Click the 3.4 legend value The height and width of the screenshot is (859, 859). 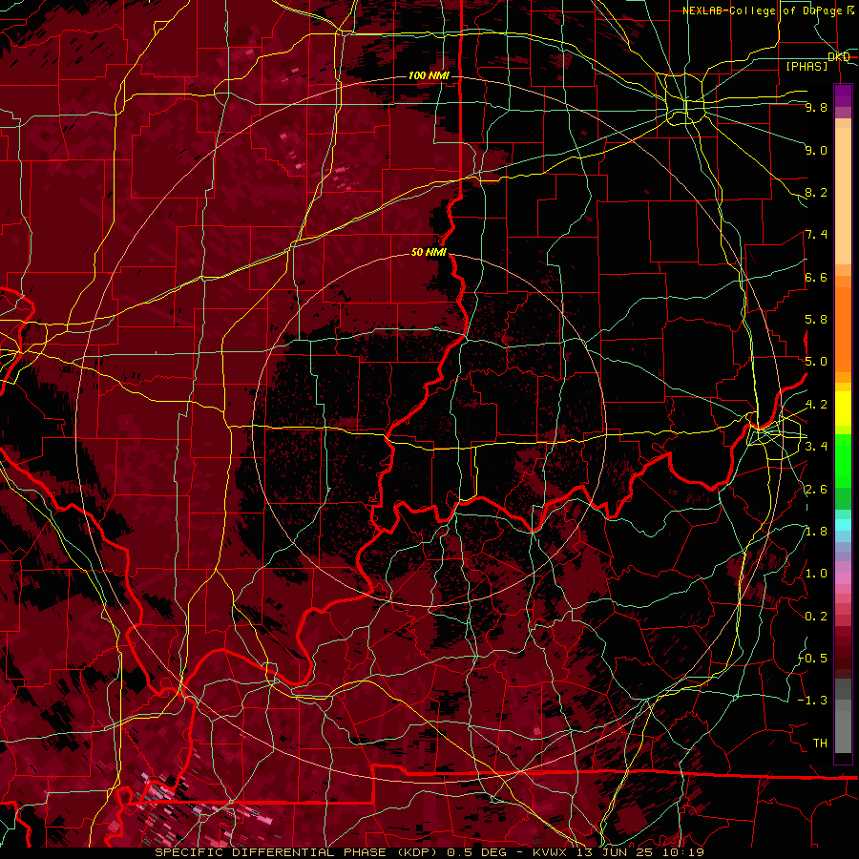[x=816, y=447]
